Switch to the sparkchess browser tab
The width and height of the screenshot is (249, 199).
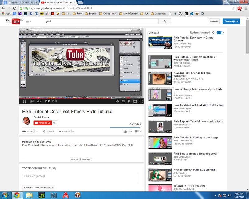(21, 2)
